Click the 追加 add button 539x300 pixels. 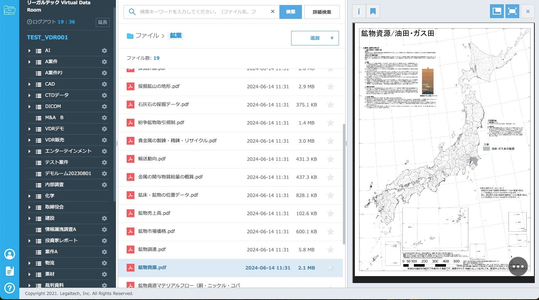[x=315, y=38]
